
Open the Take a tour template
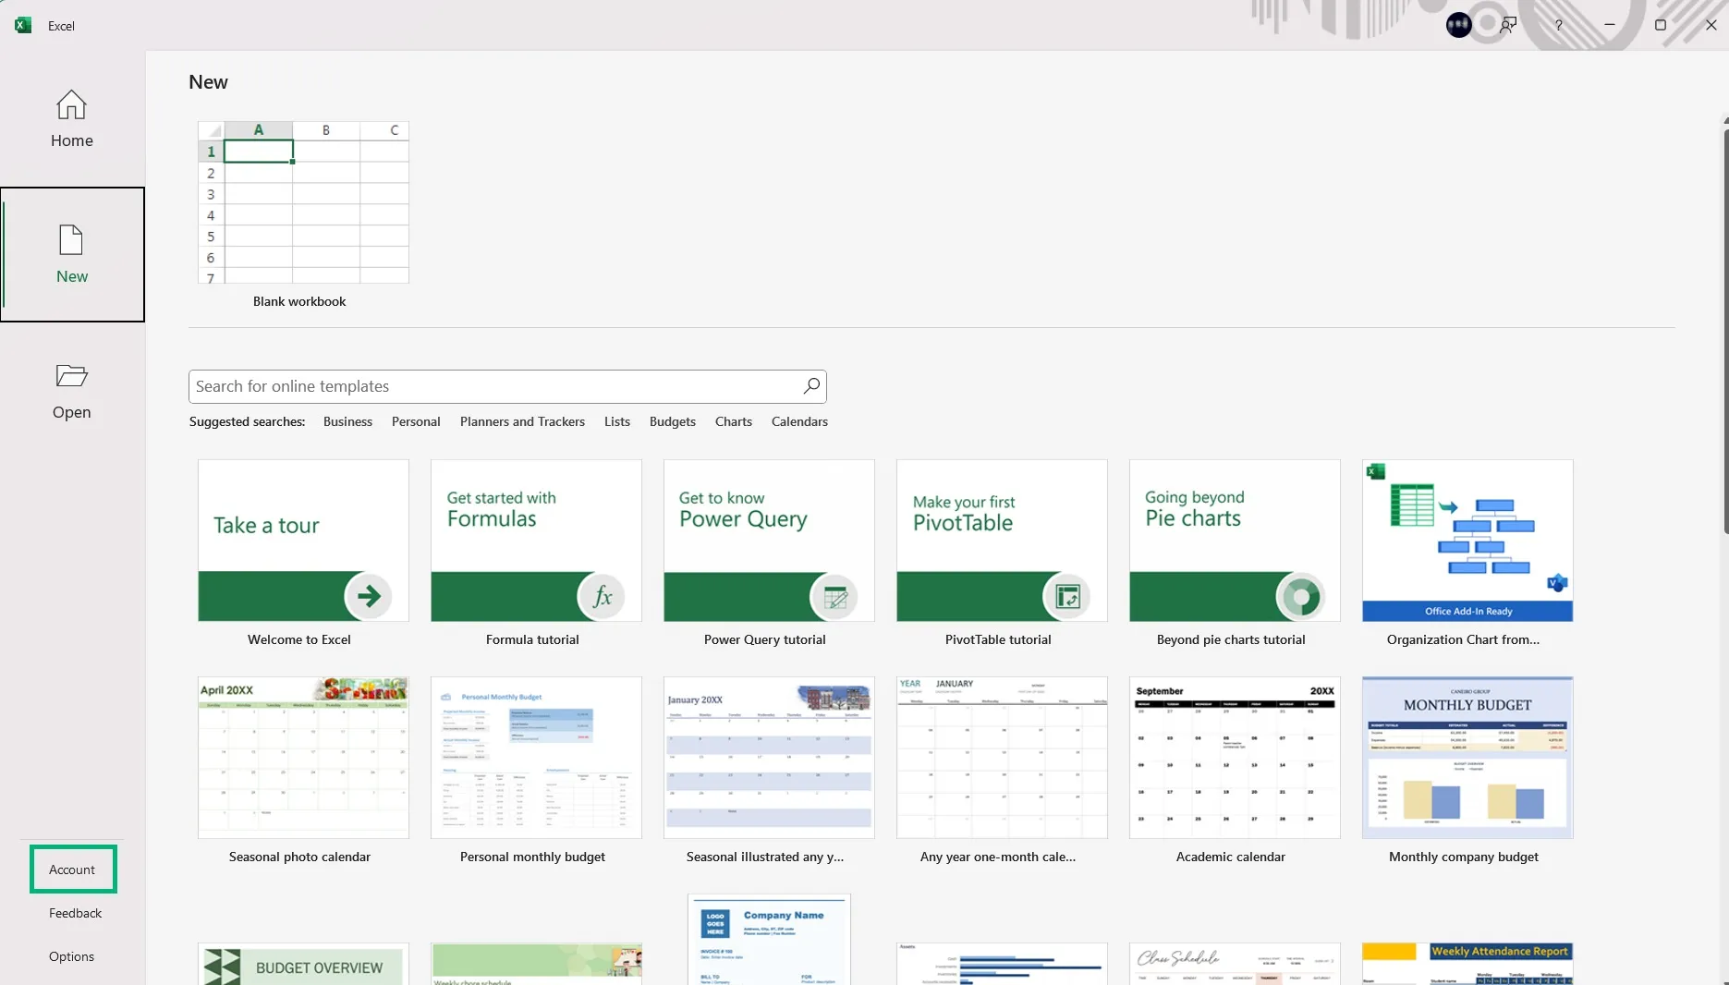pyautogui.click(x=303, y=541)
